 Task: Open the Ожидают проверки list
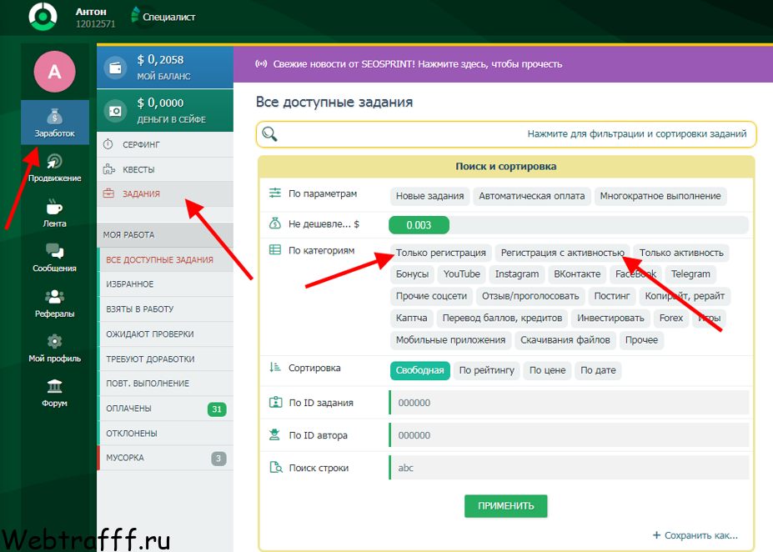[166, 334]
